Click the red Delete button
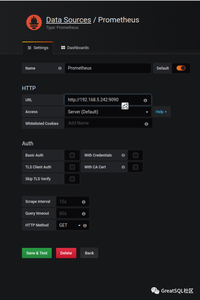The width and height of the screenshot is (200, 300). (66, 253)
